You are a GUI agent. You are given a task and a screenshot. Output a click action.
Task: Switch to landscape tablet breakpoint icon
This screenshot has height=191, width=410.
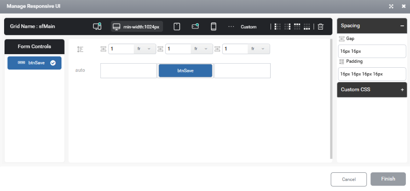coord(195,26)
